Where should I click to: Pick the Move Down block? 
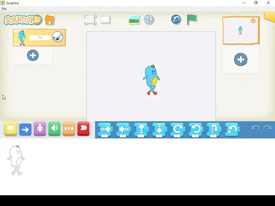click(x=160, y=130)
